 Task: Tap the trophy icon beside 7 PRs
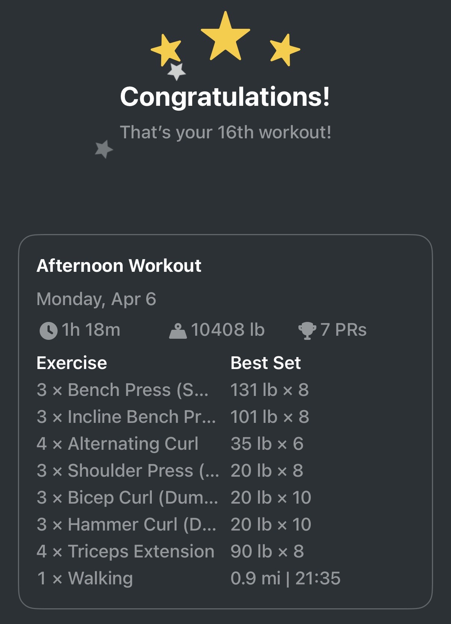tap(307, 329)
